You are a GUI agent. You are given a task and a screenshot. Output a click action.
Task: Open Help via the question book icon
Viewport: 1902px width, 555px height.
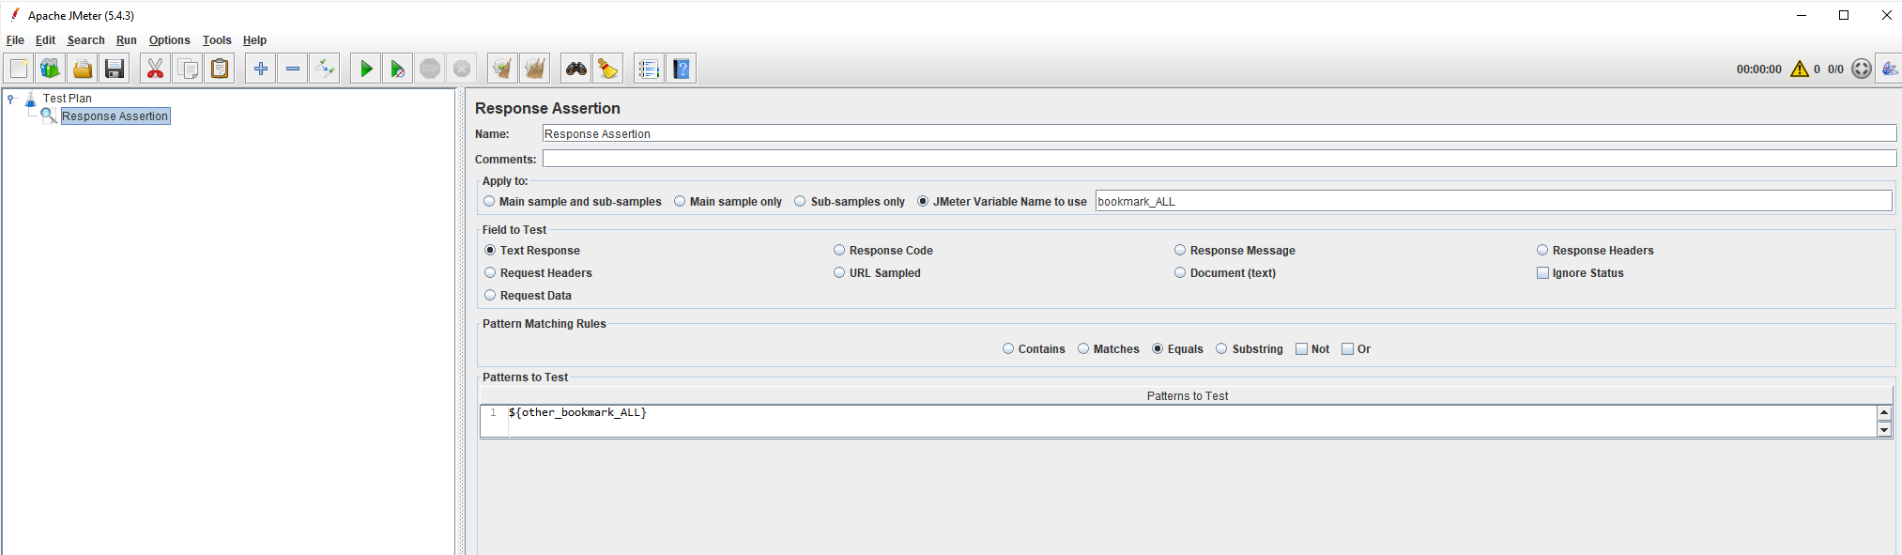pyautogui.click(x=682, y=69)
